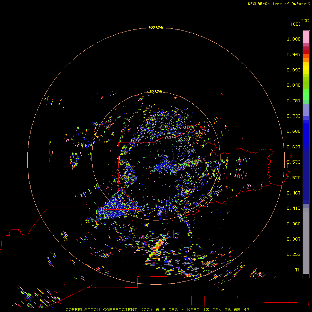Screen dimensions: 312x312
Task: Click the 0.413 legend value
Action: coord(294,208)
